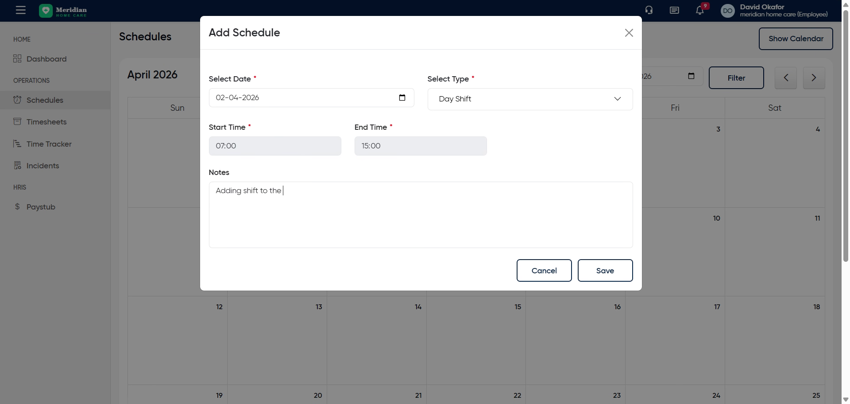Screen dimensions: 850x404
Task: Click the DO user avatar
Action: [x=728, y=11]
